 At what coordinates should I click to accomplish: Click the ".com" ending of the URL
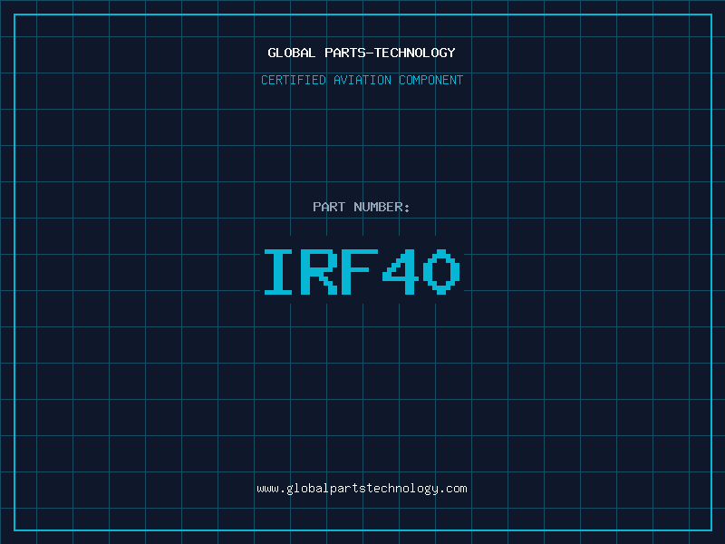[x=454, y=489]
